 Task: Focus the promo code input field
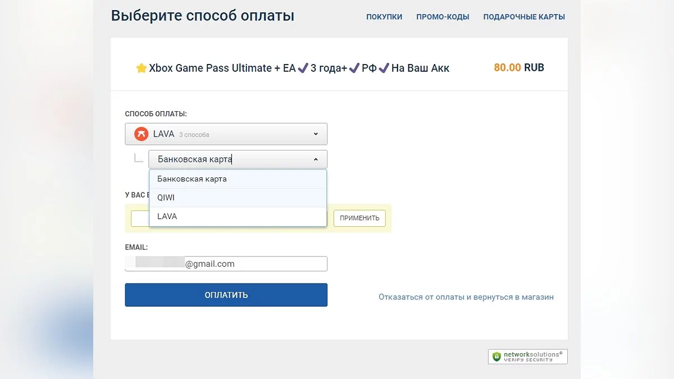(x=140, y=218)
